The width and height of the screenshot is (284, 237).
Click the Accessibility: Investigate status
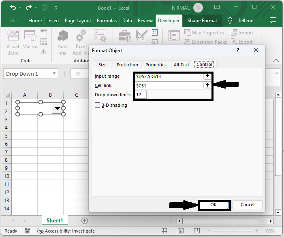click(x=66, y=231)
